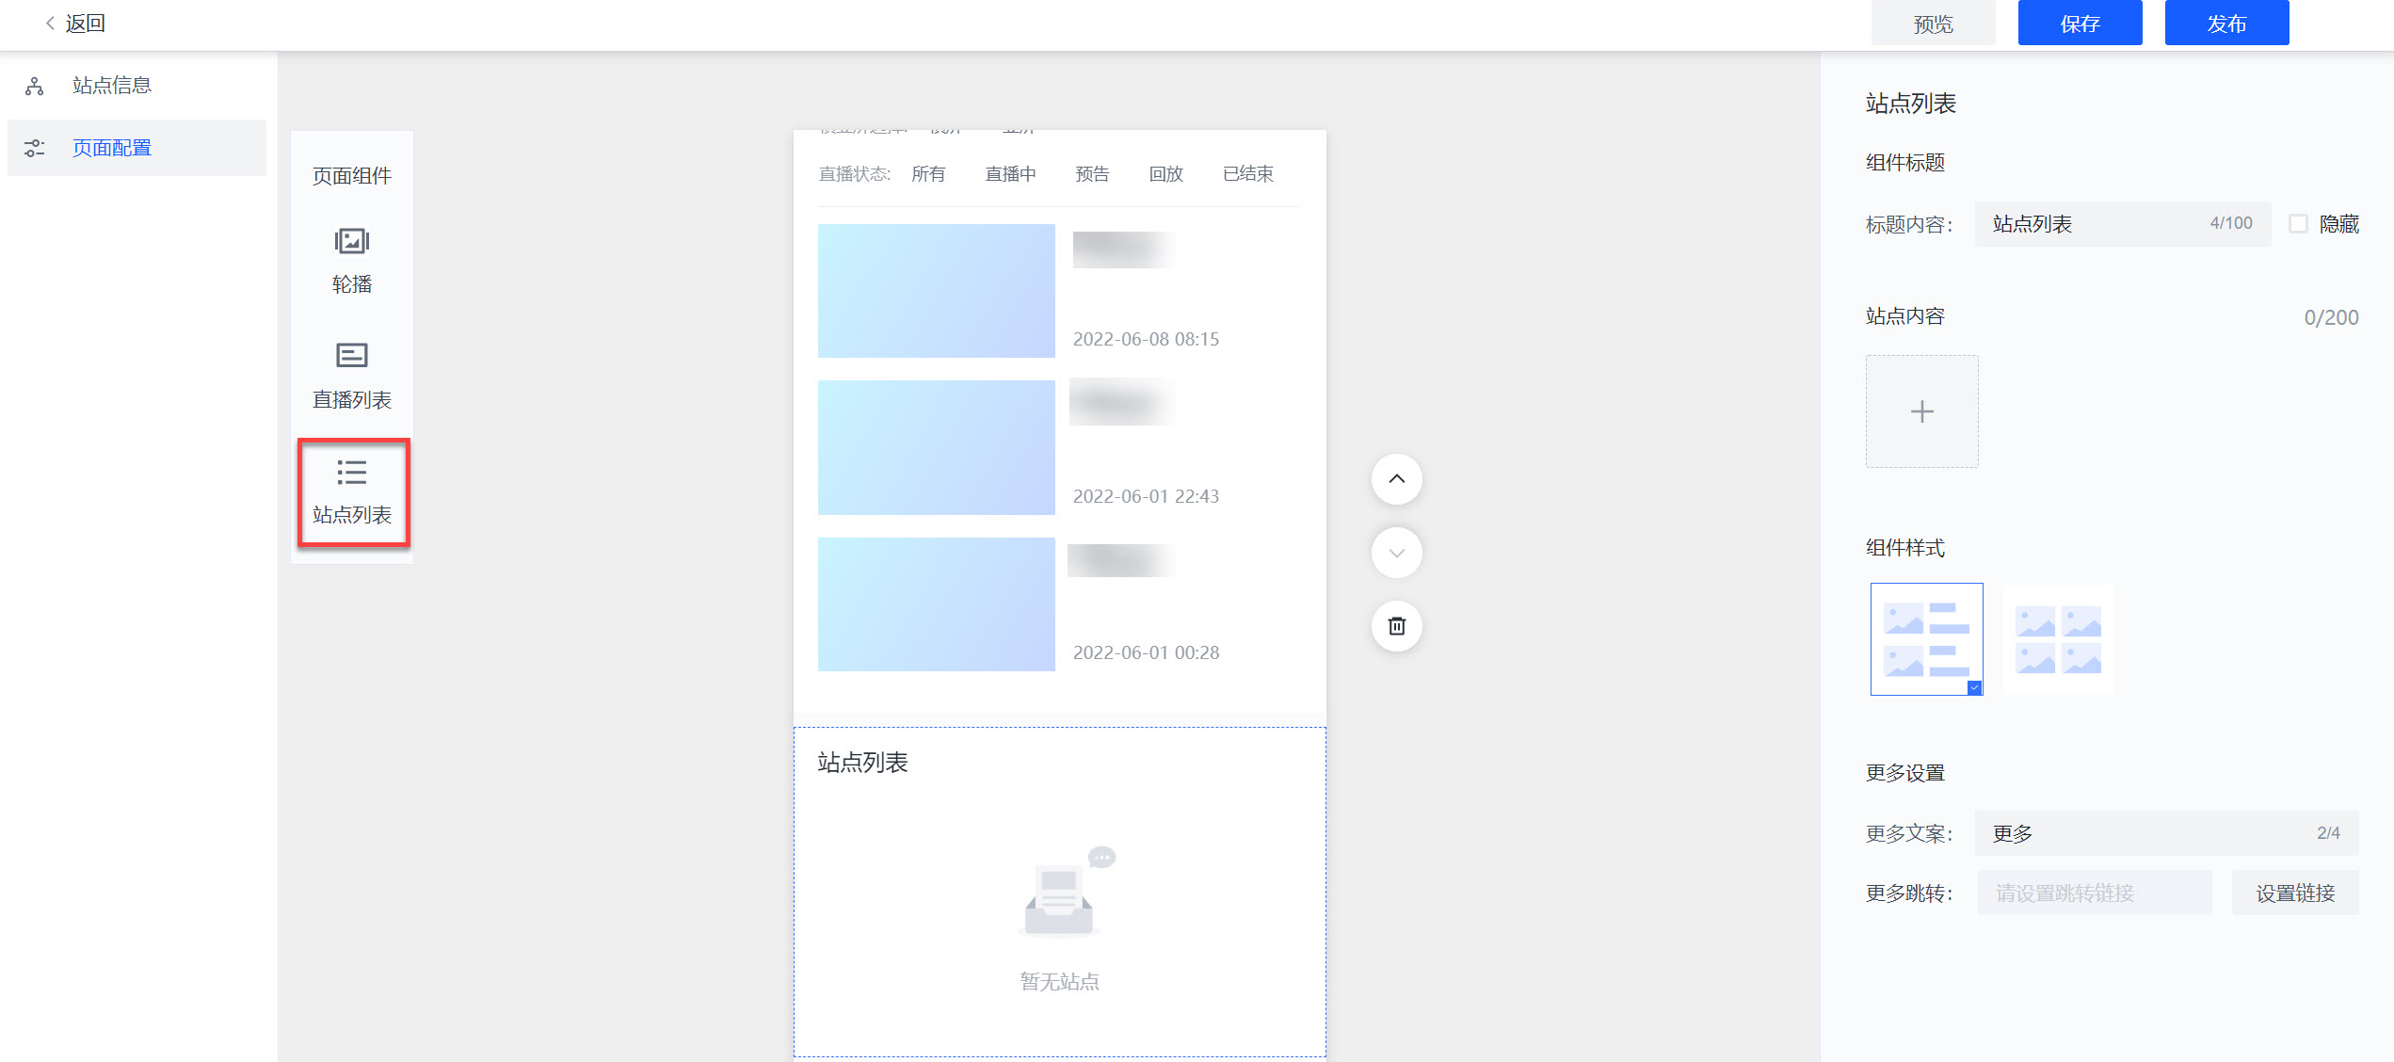The height and width of the screenshot is (1062, 2394).
Task: Click the 暂无站点 text
Action: click(x=1060, y=982)
